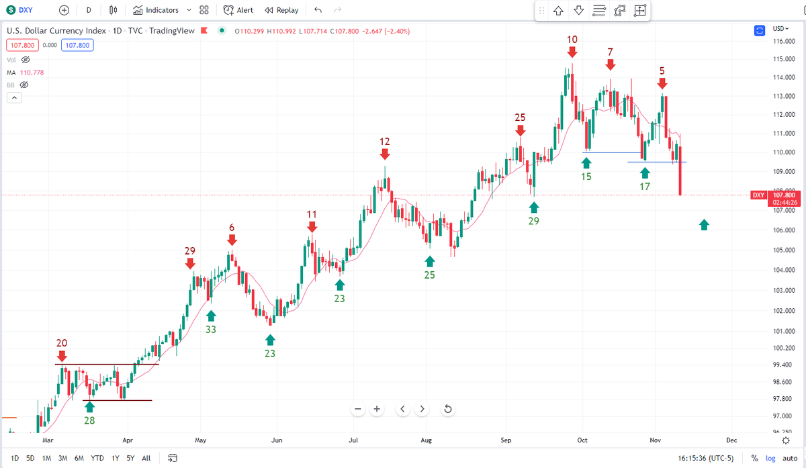Redo the chart action

338,10
